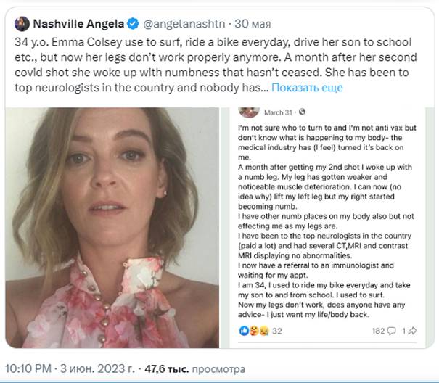Viewport: 439px width, 383px height.
Task: Click the share count "1"
Action: tap(403, 331)
